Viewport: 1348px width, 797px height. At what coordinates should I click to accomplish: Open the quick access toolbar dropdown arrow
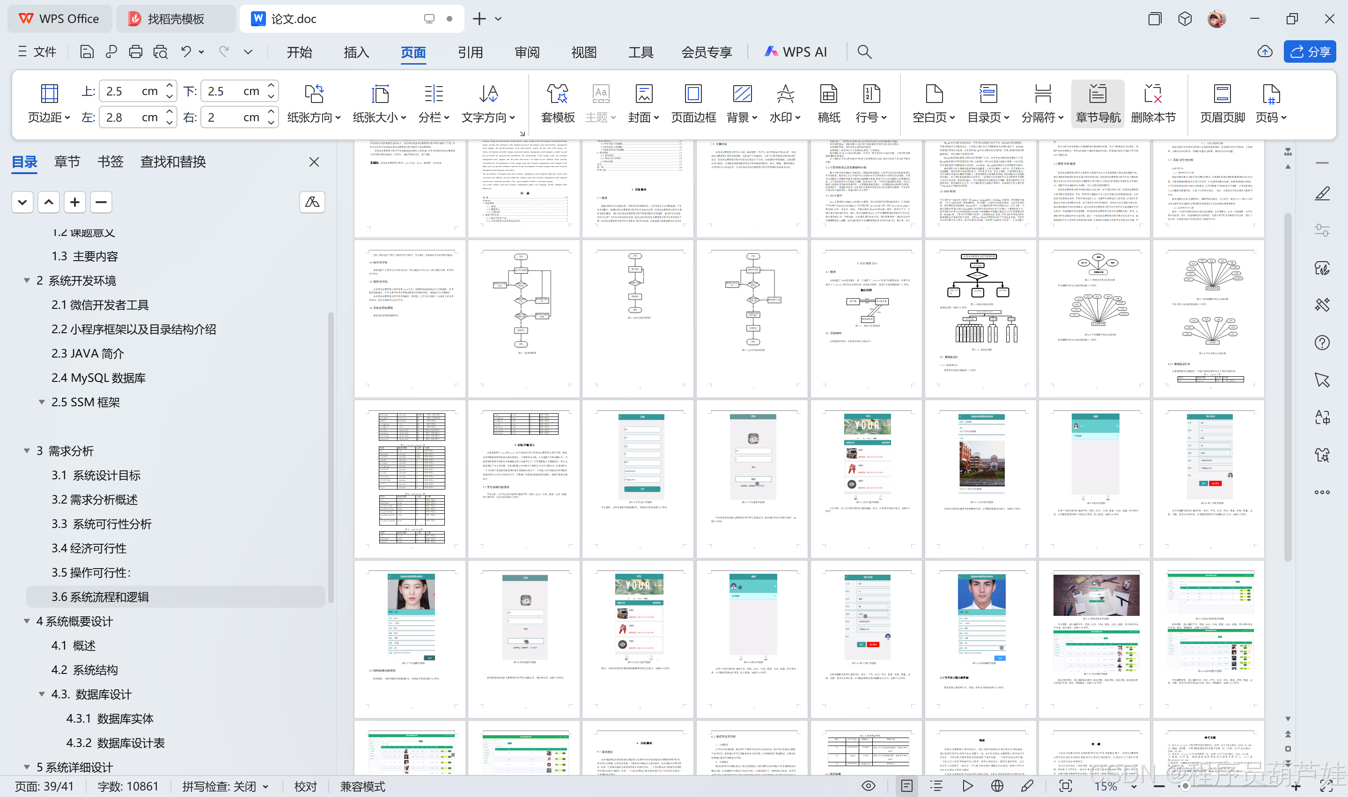pos(248,52)
